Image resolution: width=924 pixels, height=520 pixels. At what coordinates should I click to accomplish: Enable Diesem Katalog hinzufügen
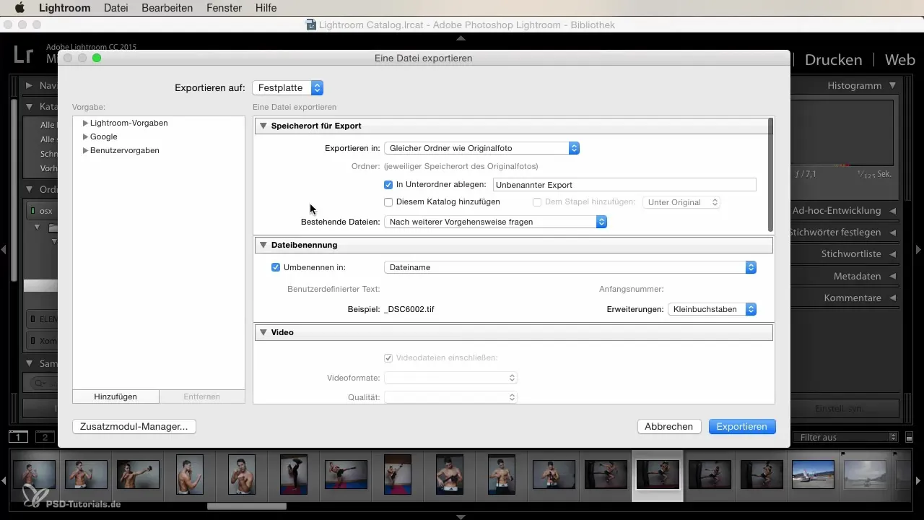(x=388, y=202)
